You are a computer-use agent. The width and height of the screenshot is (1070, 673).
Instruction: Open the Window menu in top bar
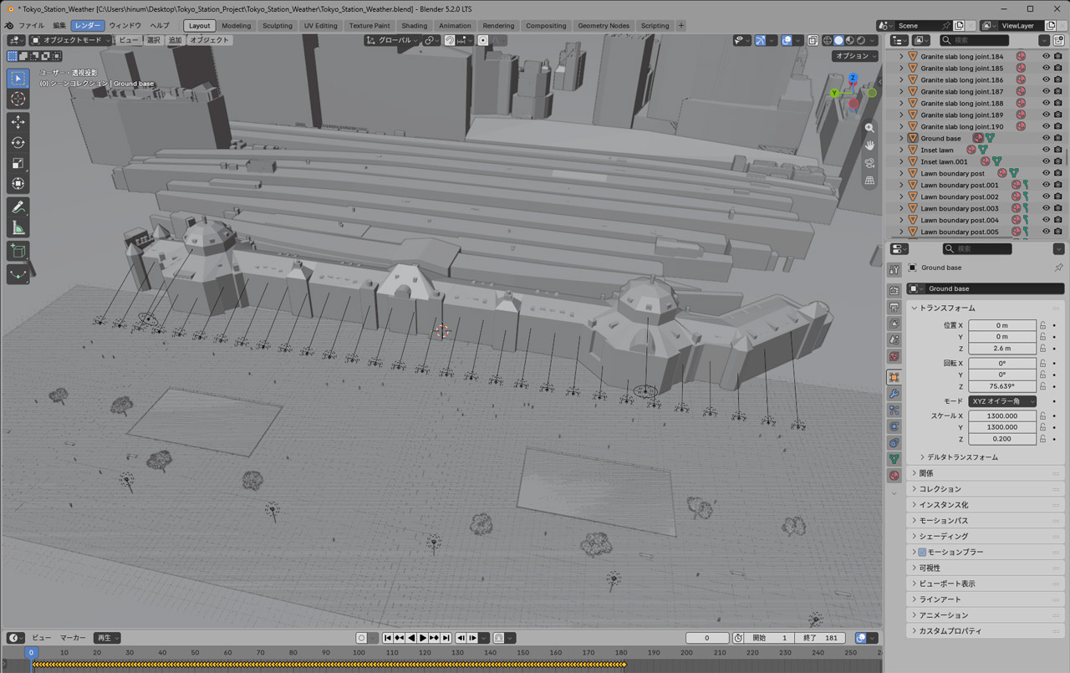(125, 26)
